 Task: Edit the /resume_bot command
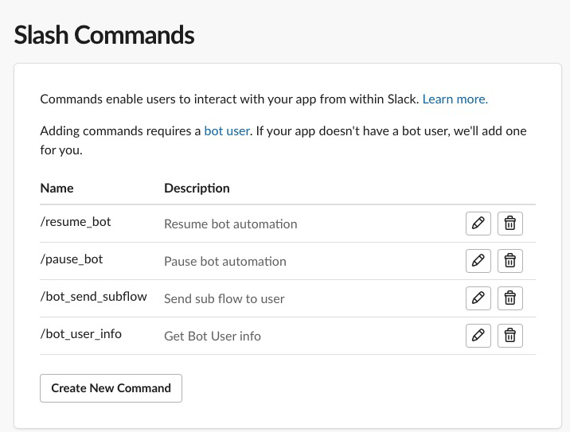(x=478, y=224)
